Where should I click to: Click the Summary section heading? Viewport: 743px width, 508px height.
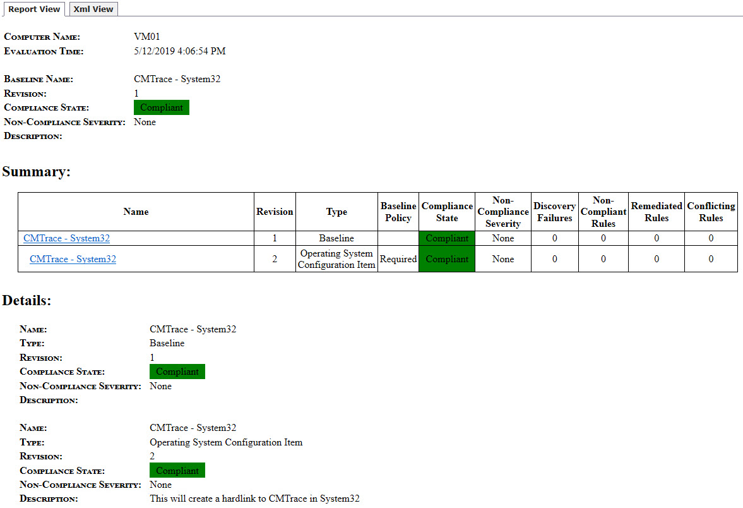37,172
